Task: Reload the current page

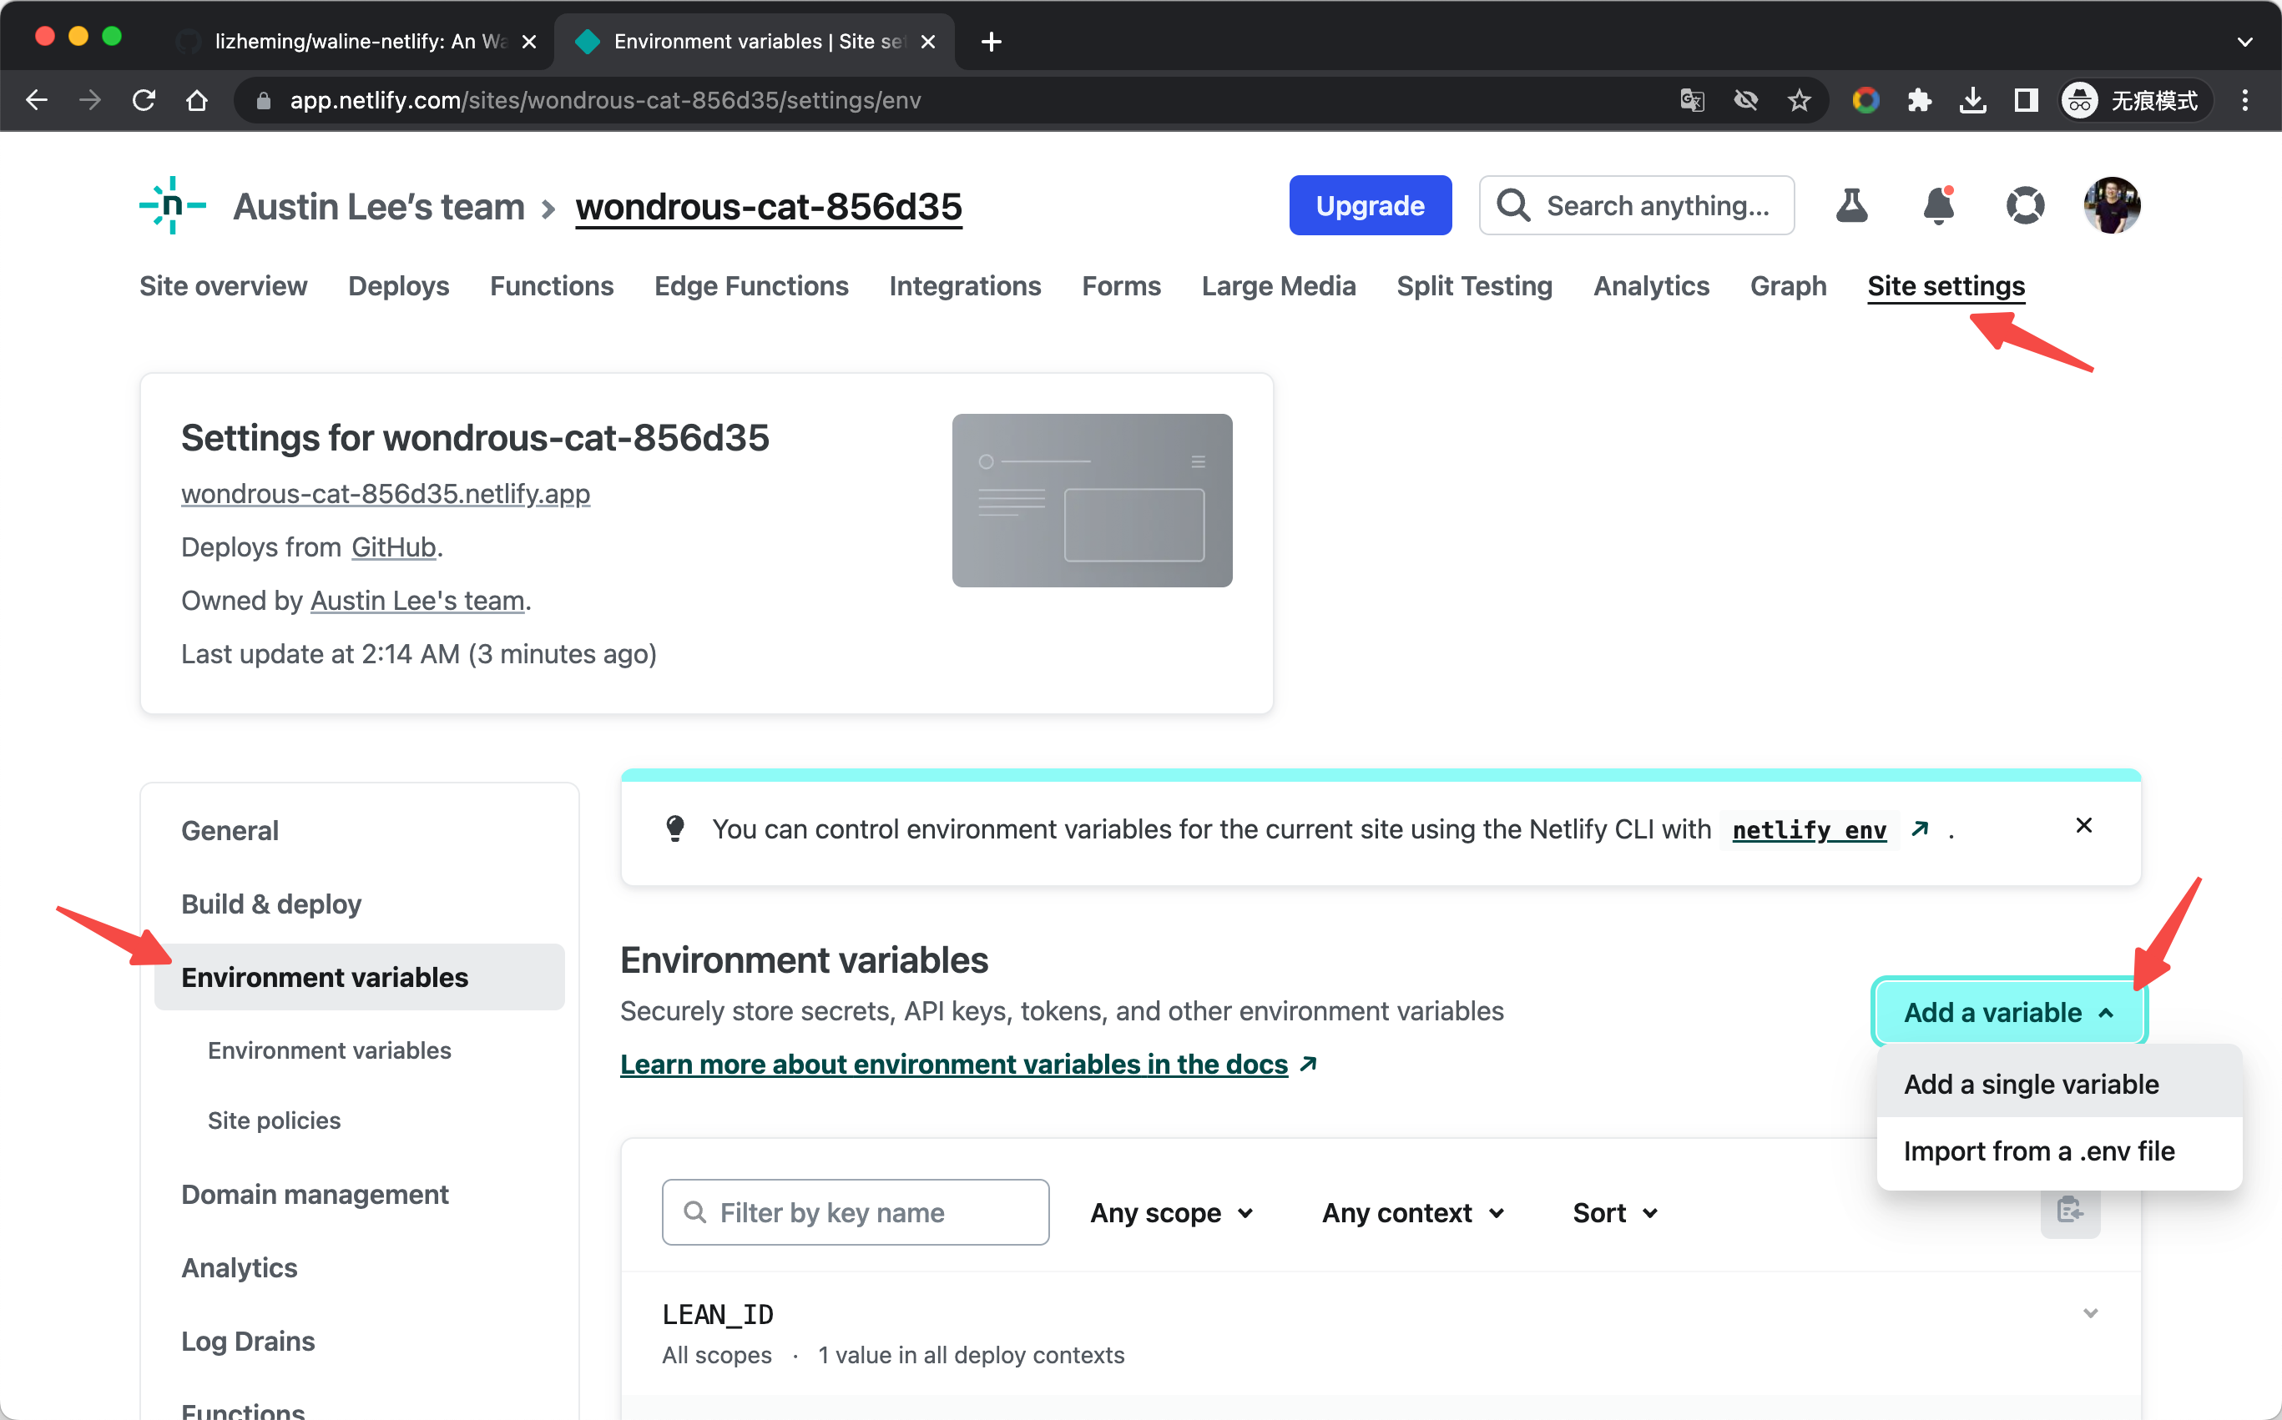Action: coord(144,99)
